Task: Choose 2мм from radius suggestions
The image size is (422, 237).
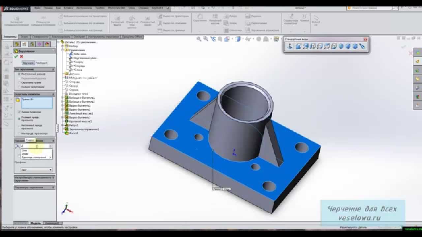Action: click(25, 150)
